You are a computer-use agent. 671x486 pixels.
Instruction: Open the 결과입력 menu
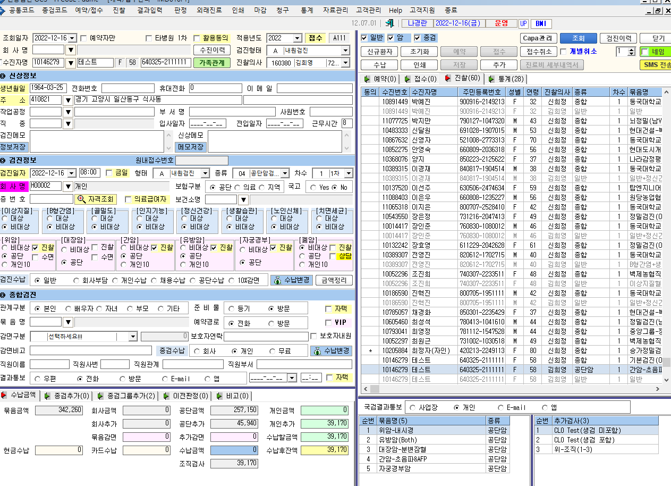point(149,11)
